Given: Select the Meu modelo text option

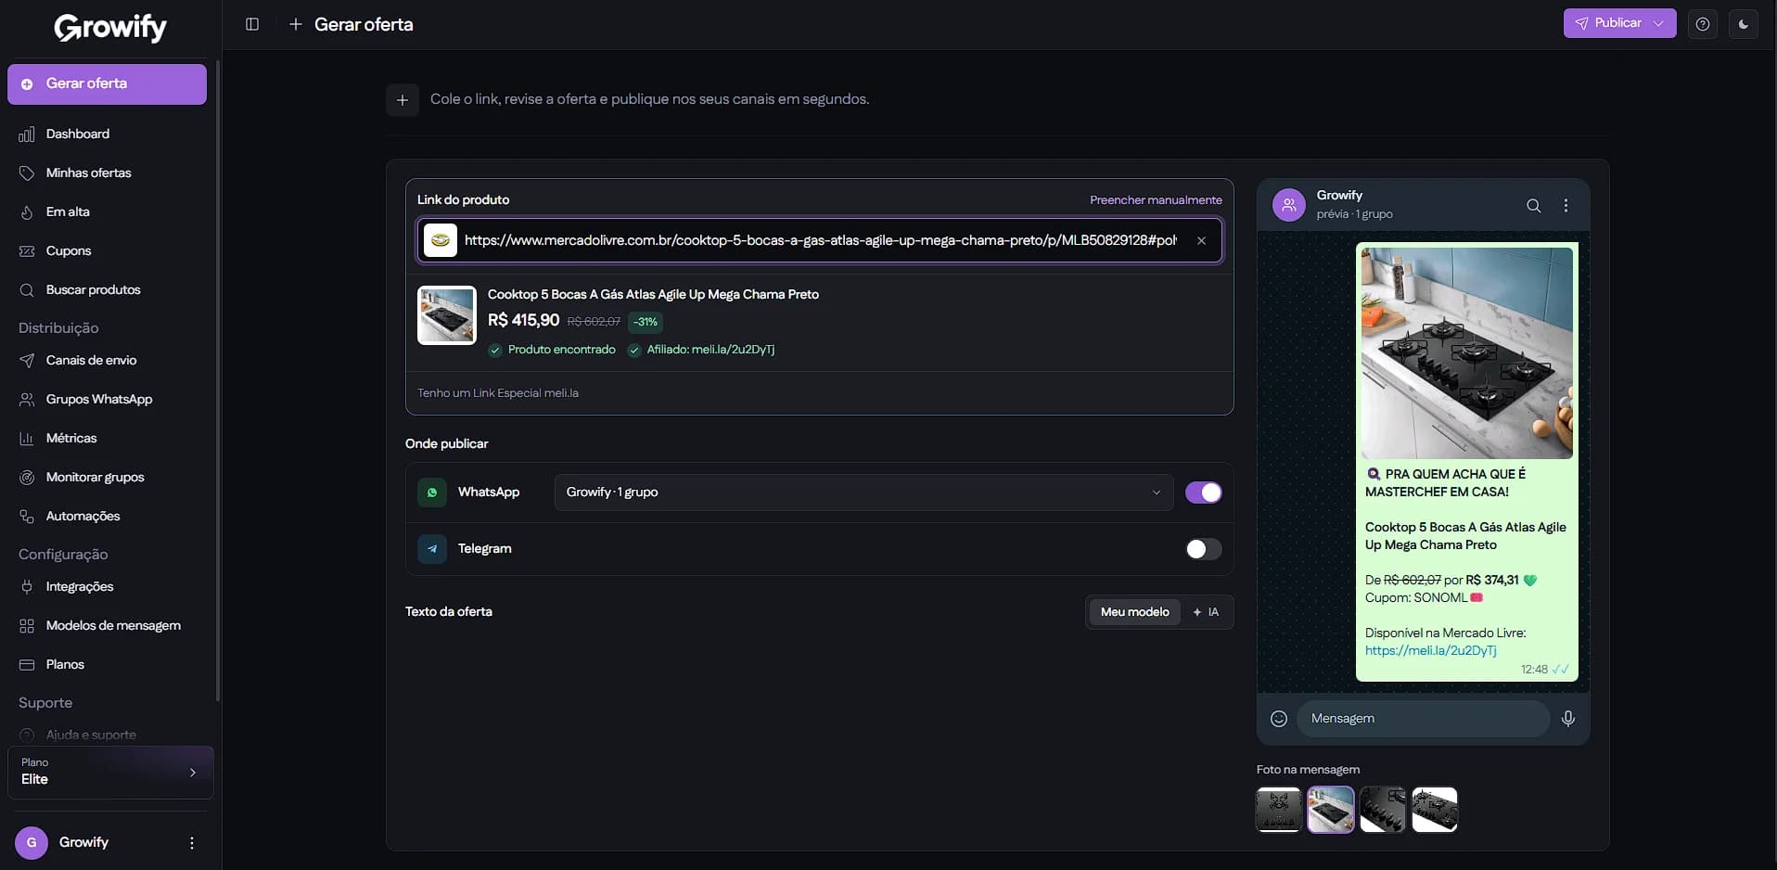Looking at the screenshot, I should 1134,612.
